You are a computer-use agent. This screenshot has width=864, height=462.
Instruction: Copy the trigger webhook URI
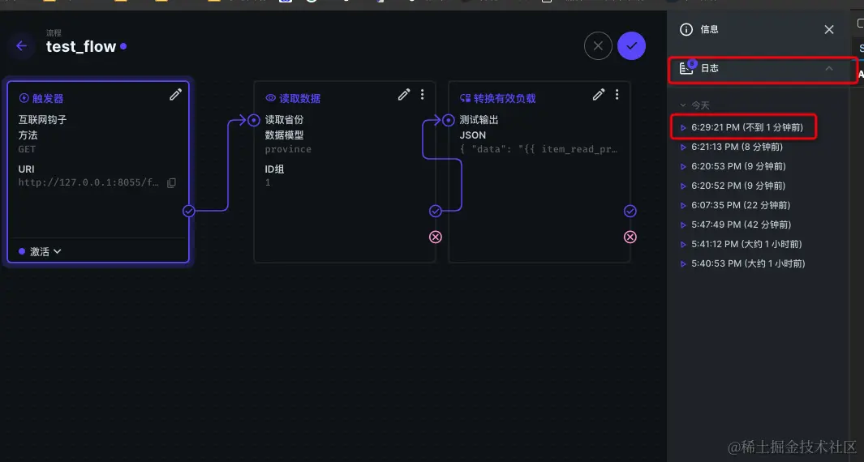pyautogui.click(x=171, y=183)
